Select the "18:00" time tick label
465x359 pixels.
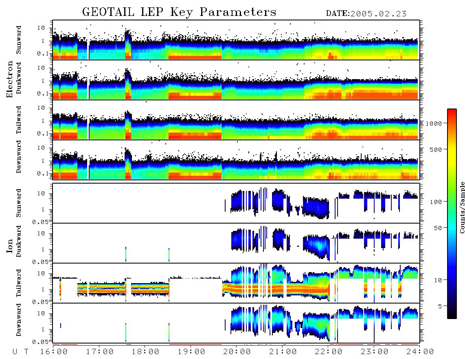tap(145, 352)
